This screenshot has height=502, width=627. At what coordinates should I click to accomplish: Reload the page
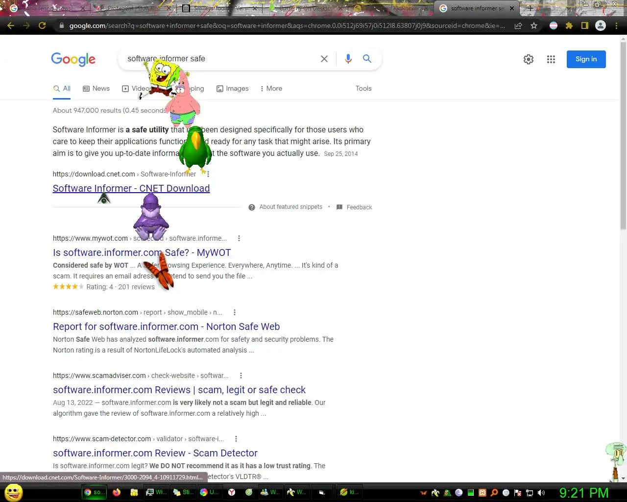(42, 25)
